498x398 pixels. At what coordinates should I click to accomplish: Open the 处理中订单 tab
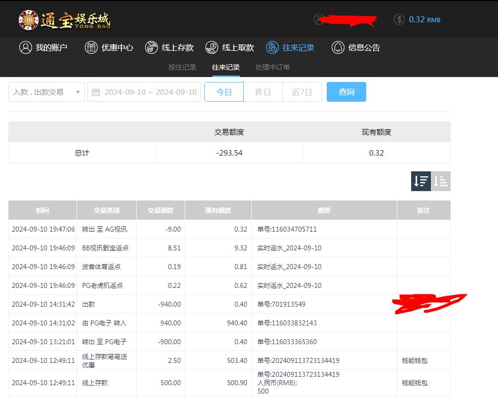(x=272, y=67)
